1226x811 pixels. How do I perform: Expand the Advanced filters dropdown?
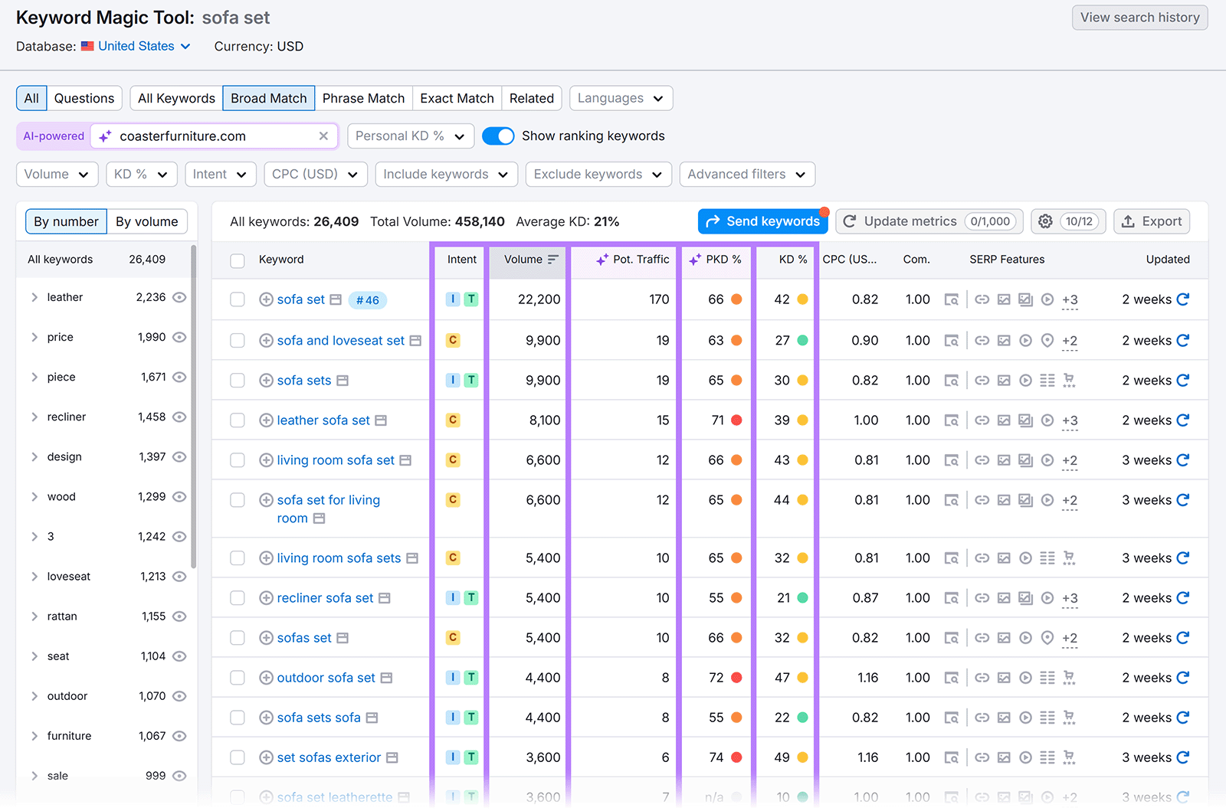[x=746, y=174]
